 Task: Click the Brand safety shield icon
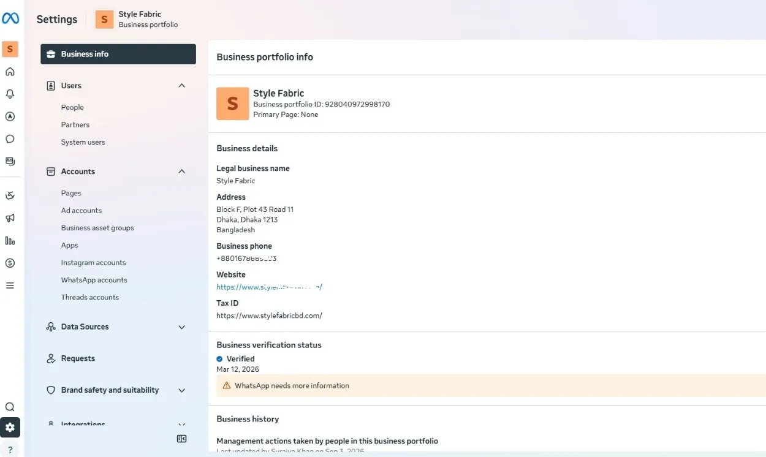tap(51, 390)
